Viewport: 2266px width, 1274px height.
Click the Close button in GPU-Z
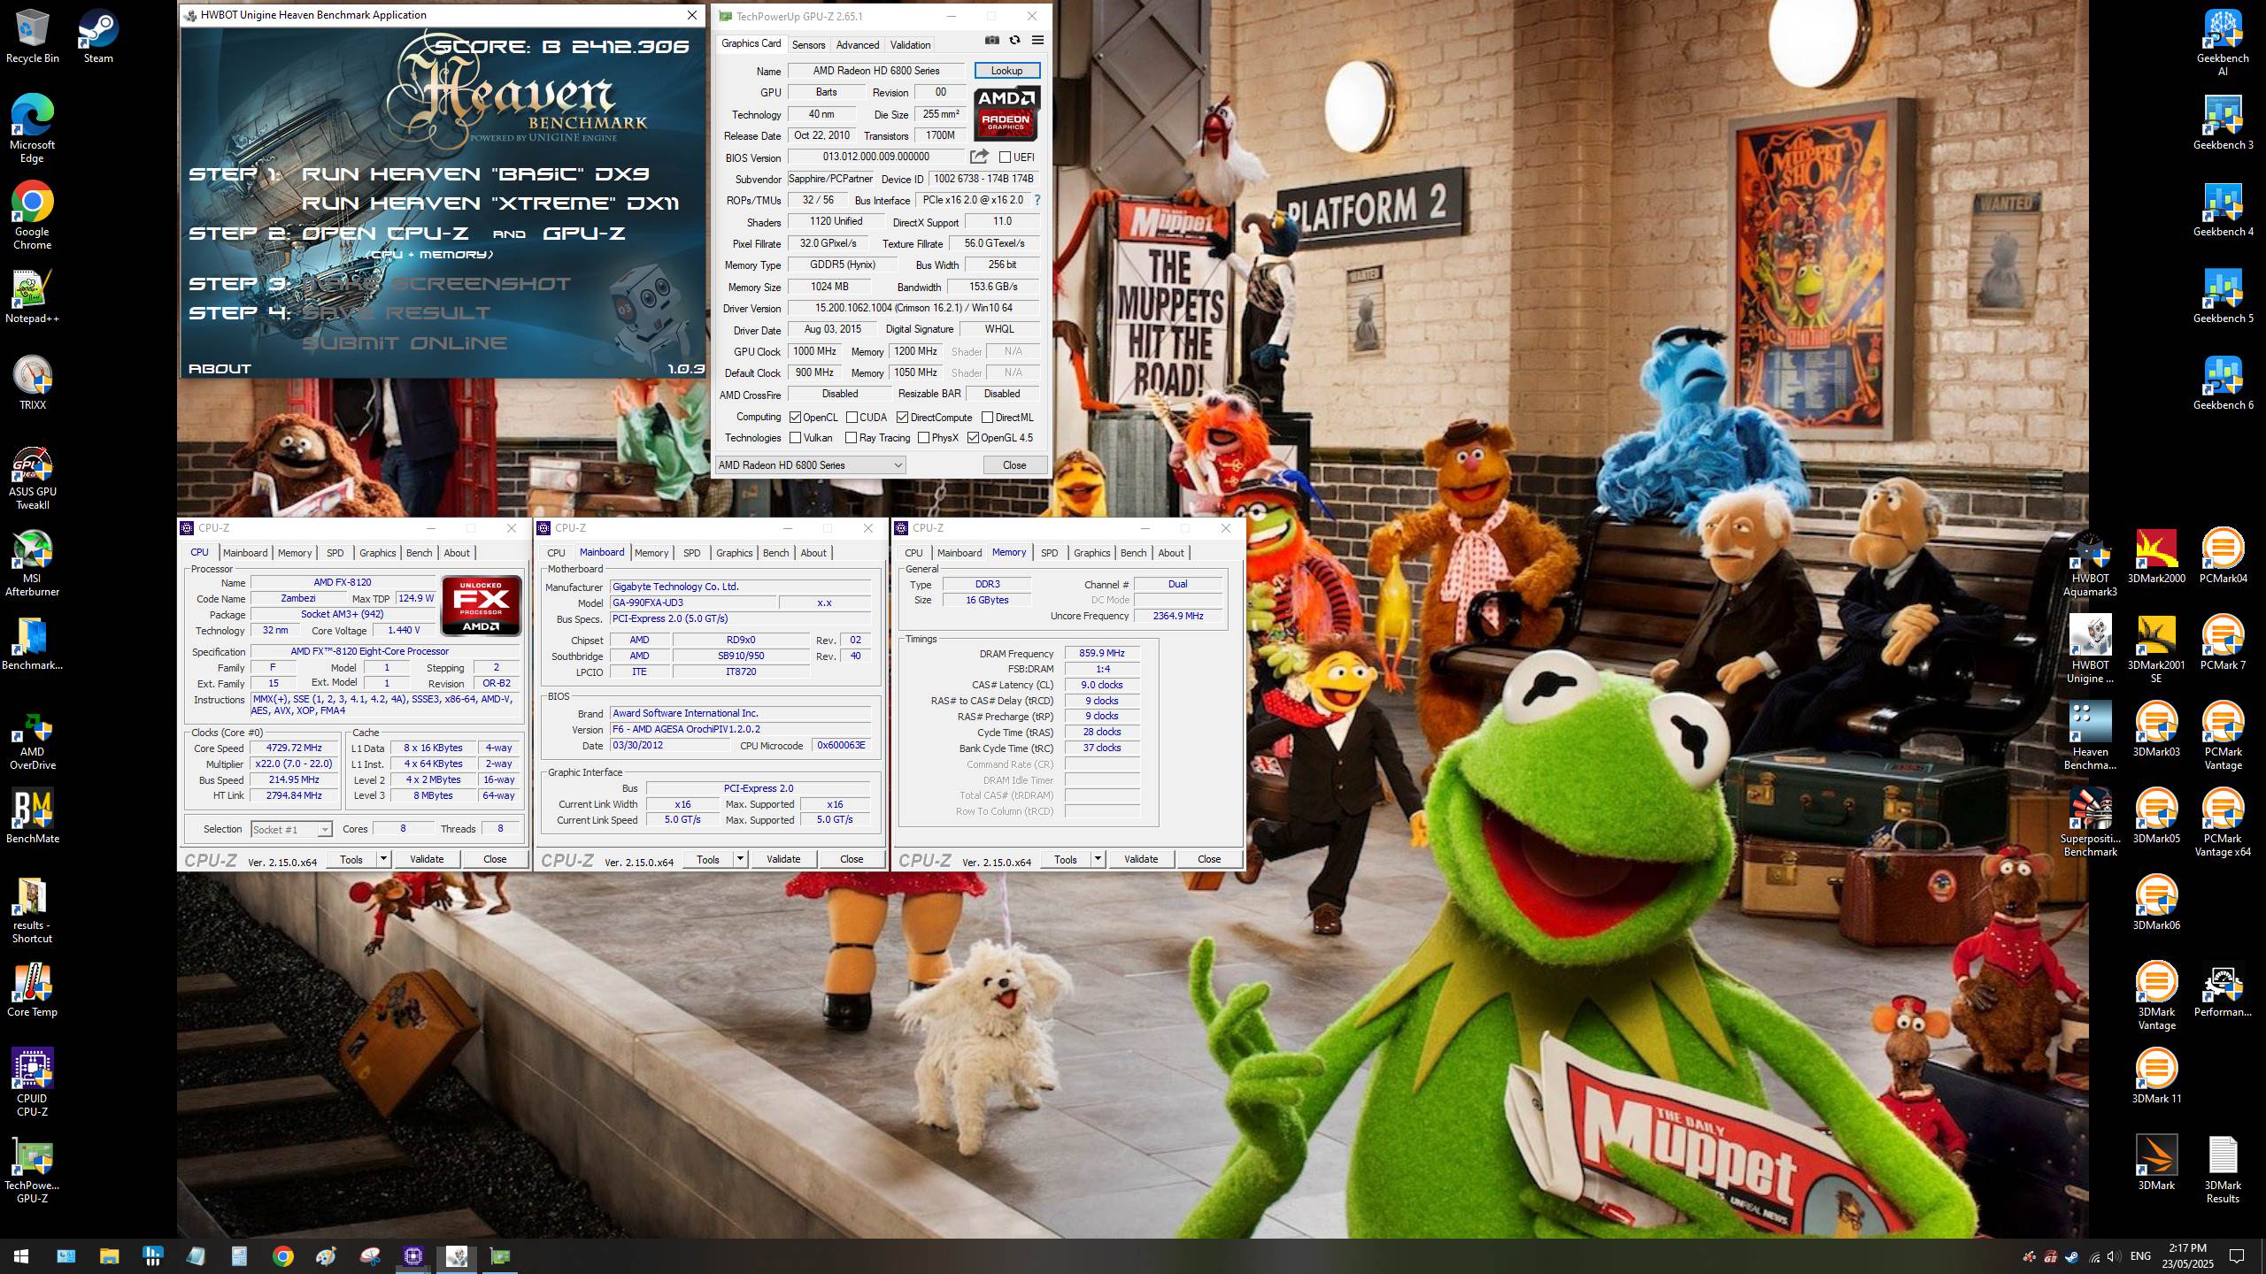(x=1014, y=465)
